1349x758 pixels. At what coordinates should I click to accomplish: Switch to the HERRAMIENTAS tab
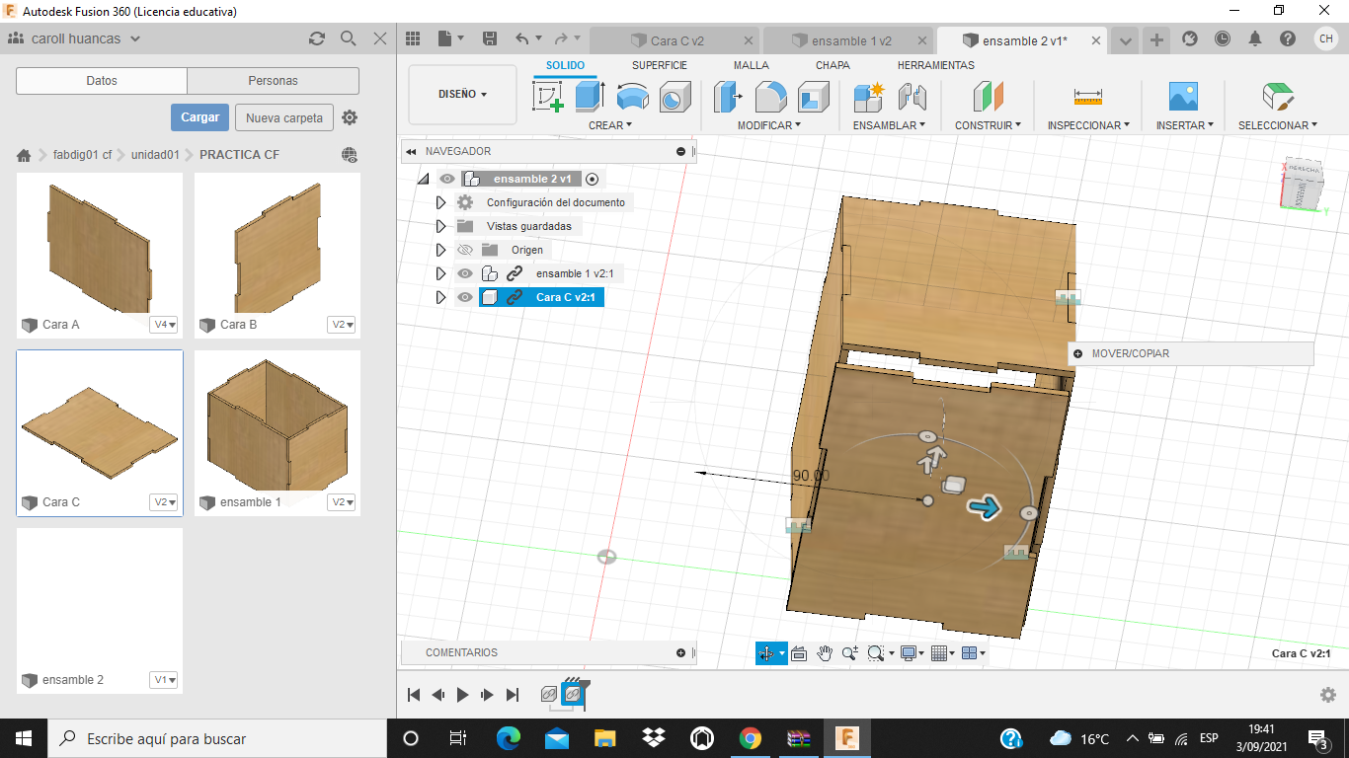936,65
